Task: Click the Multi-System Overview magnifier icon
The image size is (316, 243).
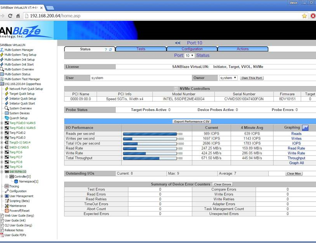Action: (x=2, y=69)
